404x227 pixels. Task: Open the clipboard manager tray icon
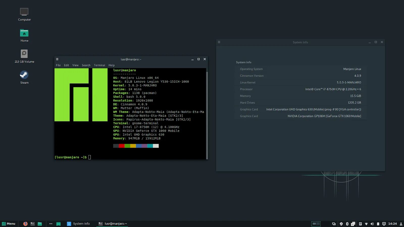pos(353,224)
